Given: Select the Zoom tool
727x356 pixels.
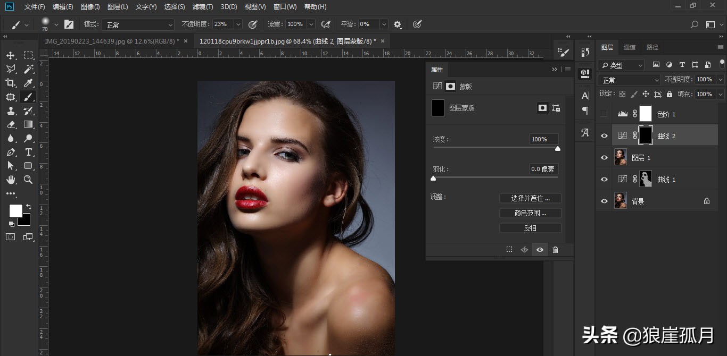Looking at the screenshot, I should [28, 180].
